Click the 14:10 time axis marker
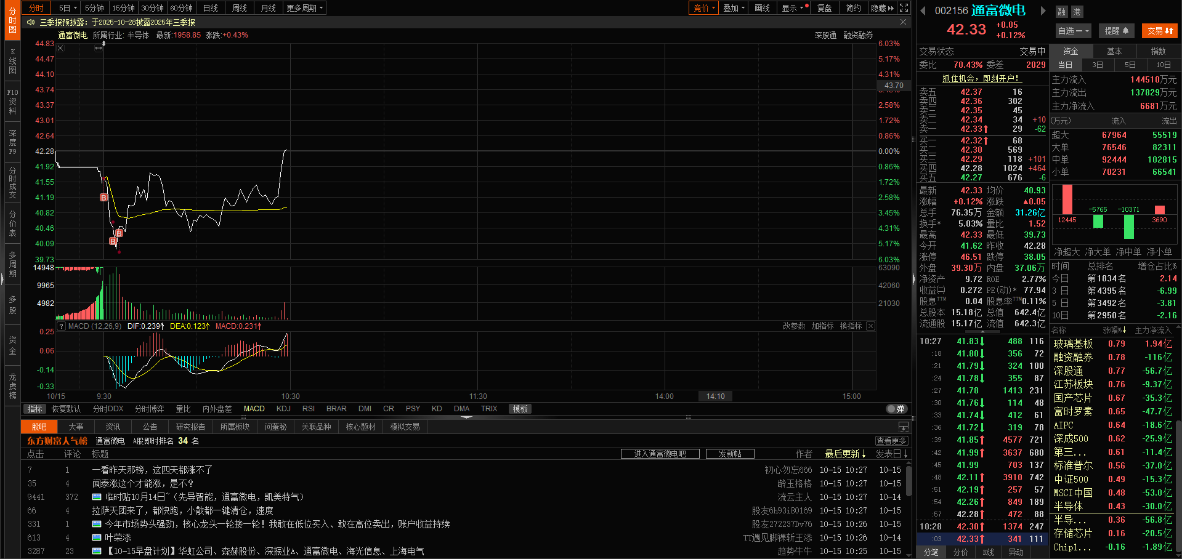The width and height of the screenshot is (1182, 559). [716, 396]
